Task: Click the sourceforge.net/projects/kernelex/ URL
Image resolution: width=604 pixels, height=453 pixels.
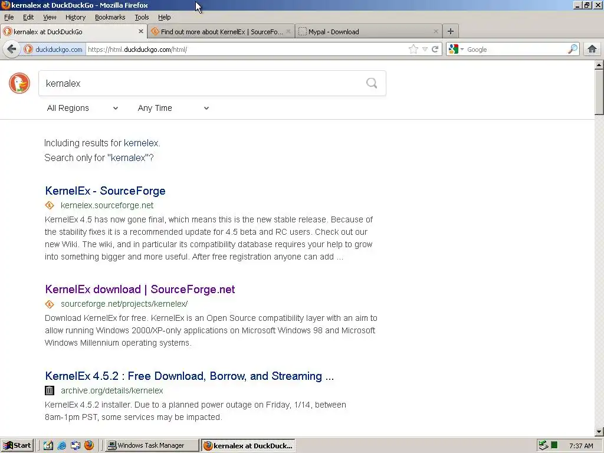Action: click(x=124, y=304)
